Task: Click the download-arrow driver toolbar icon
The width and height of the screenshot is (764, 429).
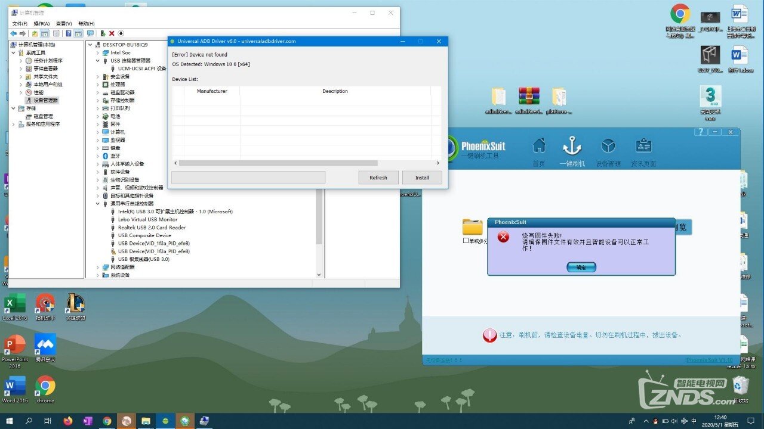Action: tap(121, 33)
